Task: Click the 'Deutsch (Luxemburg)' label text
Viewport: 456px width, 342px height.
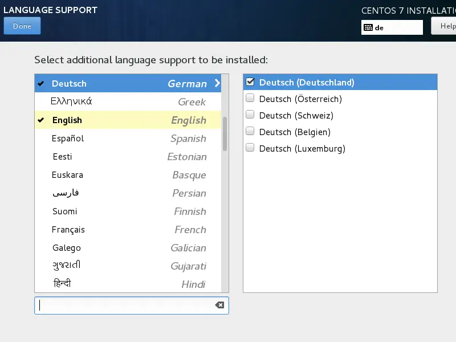Action: click(x=302, y=149)
